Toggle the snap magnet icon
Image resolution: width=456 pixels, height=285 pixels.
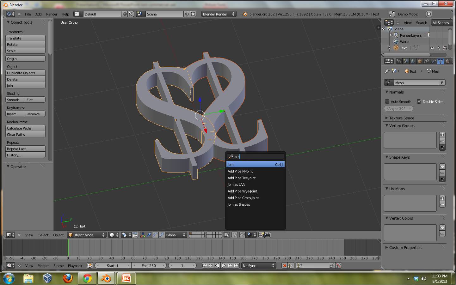pyautogui.click(x=242, y=235)
